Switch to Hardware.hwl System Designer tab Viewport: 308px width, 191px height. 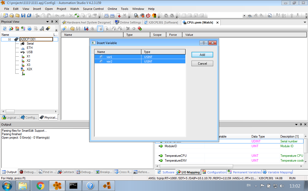87,22
